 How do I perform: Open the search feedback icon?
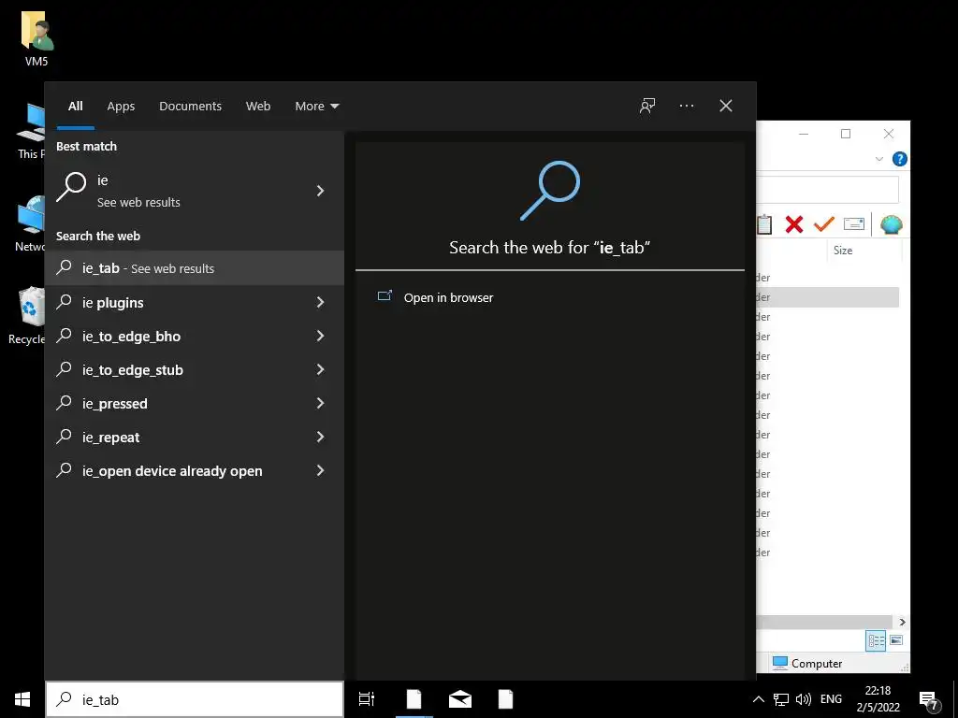pos(647,106)
